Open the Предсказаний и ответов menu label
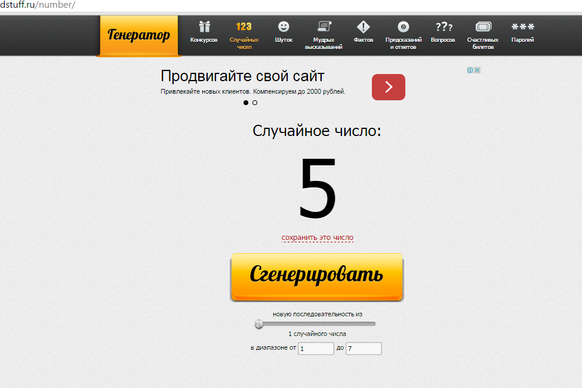This screenshot has height=388, width=582. [x=404, y=44]
